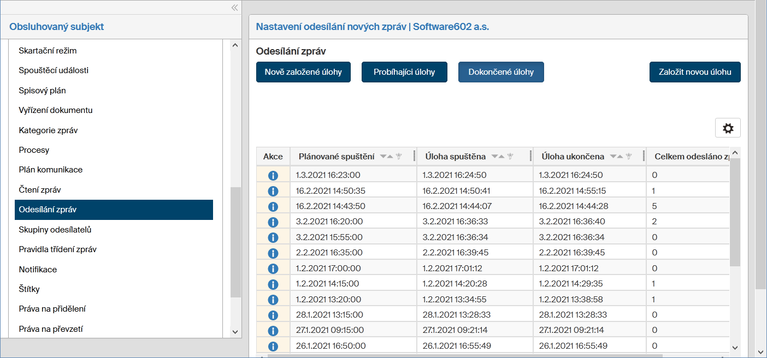Click the filter icon in Úloha ukončena column

[629, 157]
